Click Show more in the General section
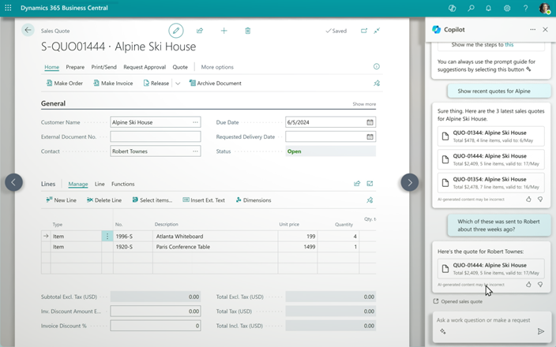This screenshot has width=556, height=347. (x=364, y=104)
